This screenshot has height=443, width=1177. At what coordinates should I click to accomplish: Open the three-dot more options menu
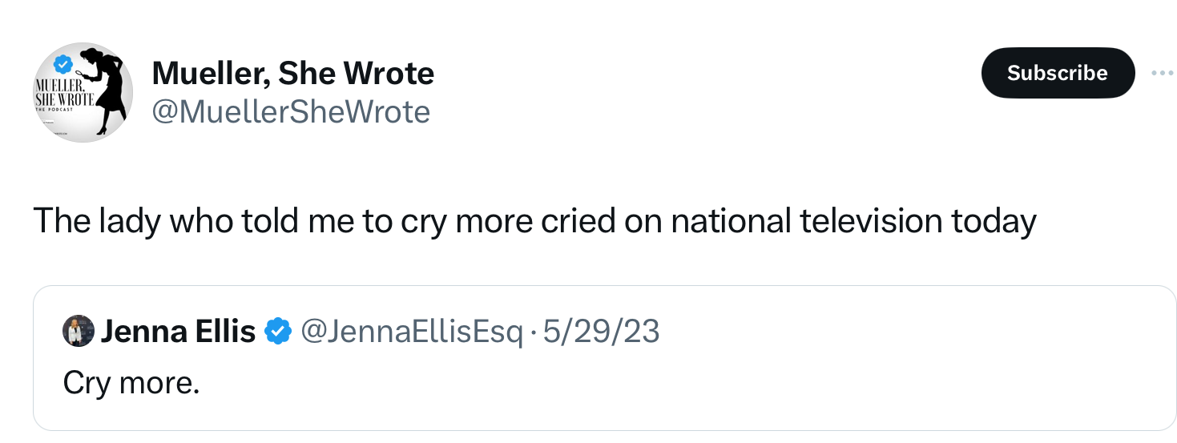click(1161, 73)
